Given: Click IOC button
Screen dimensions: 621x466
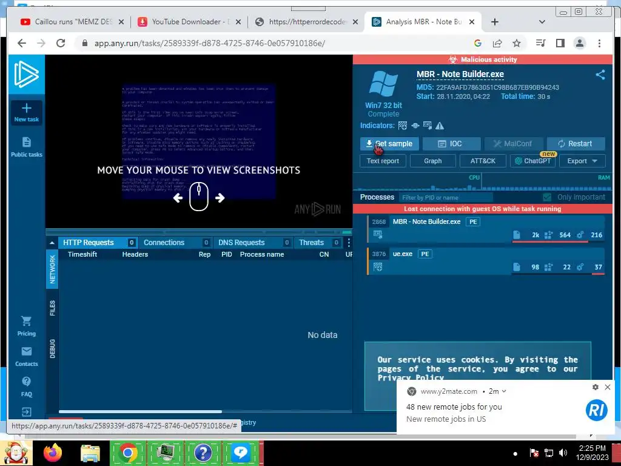Looking at the screenshot, I should point(451,144).
